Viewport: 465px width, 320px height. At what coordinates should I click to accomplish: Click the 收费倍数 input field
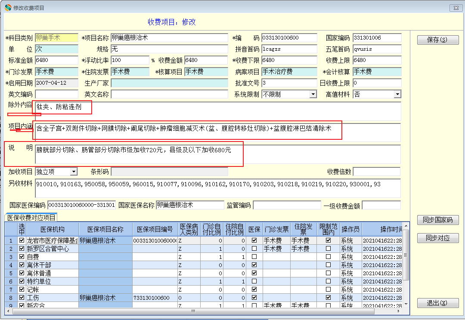377,172
